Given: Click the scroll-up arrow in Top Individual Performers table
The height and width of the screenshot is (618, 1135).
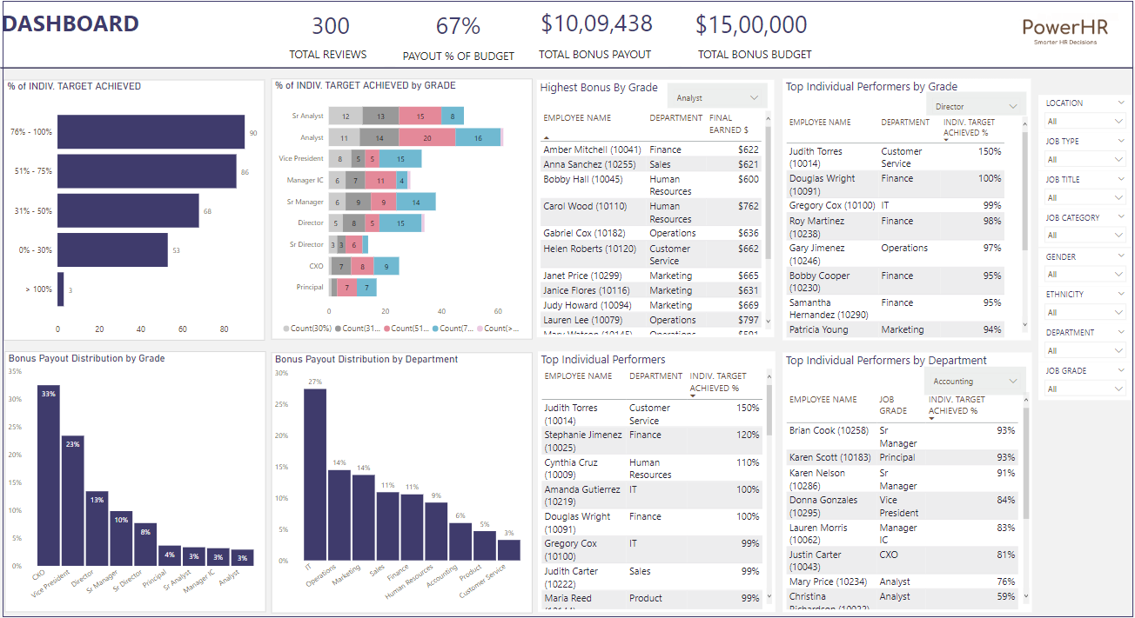Looking at the screenshot, I should (x=769, y=376).
